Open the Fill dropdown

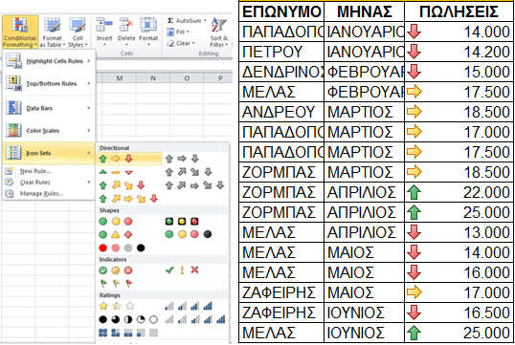tap(178, 32)
